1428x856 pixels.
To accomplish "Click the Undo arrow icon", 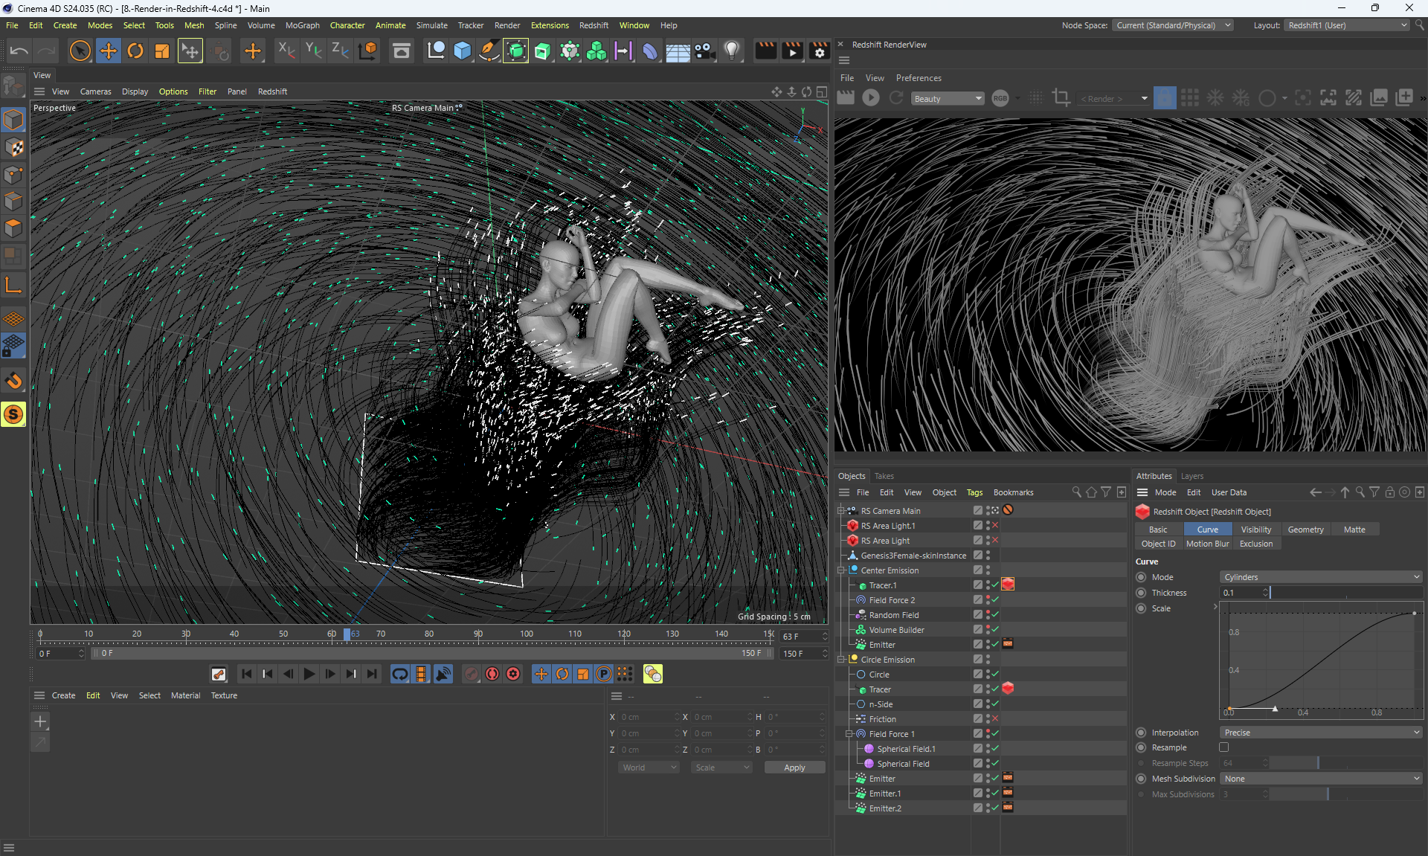I will click(19, 51).
